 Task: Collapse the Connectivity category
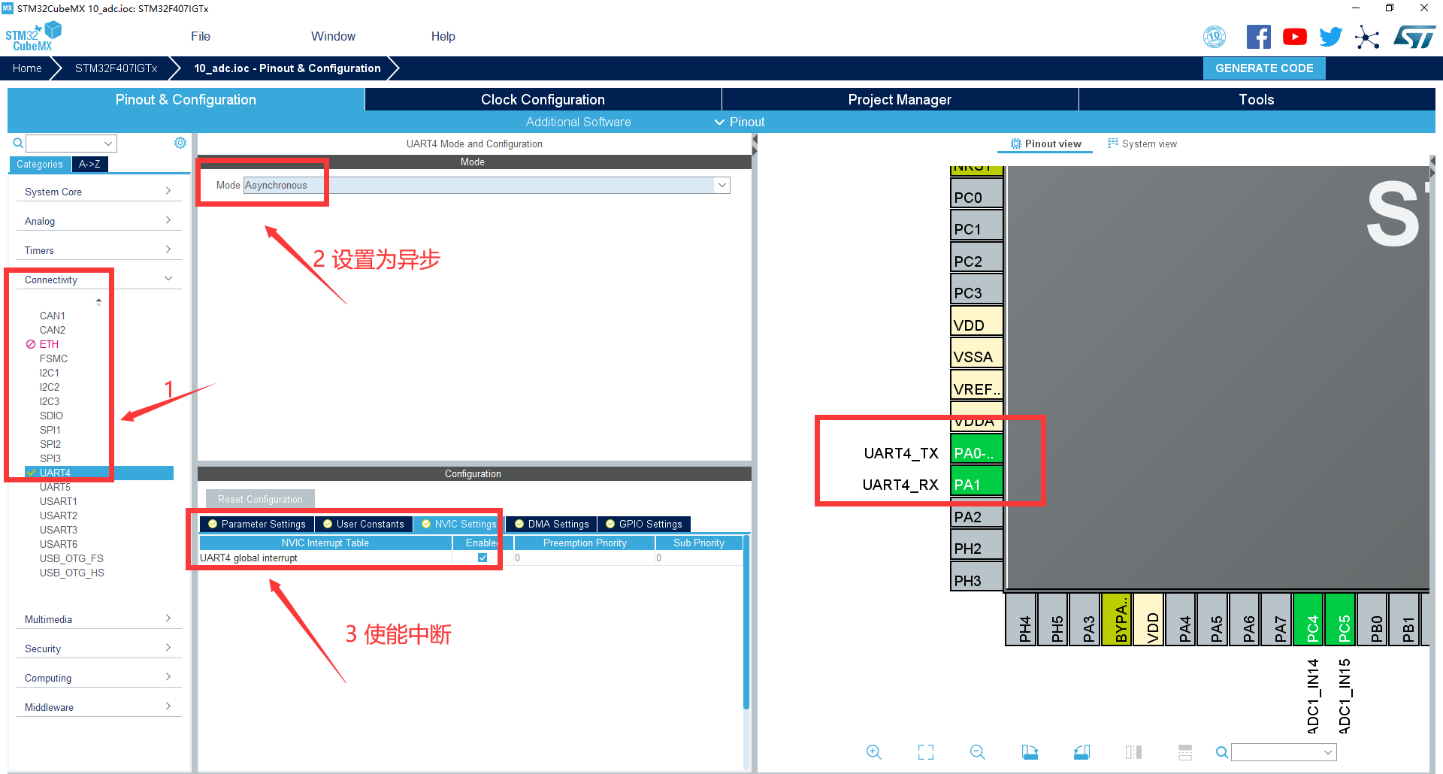click(x=98, y=280)
